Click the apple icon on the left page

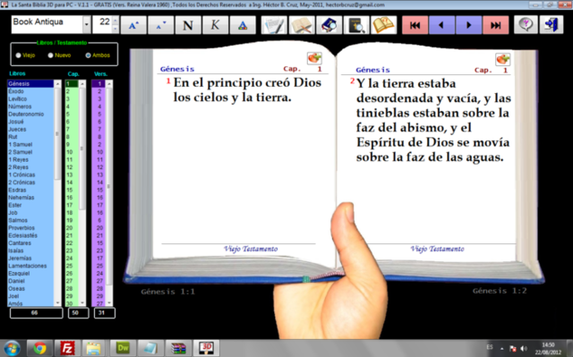[x=314, y=58]
